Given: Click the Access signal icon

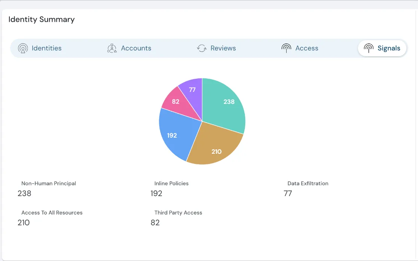Looking at the screenshot, I should click(286, 48).
